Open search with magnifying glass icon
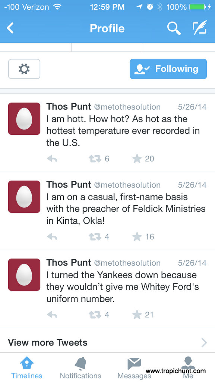 point(174,28)
